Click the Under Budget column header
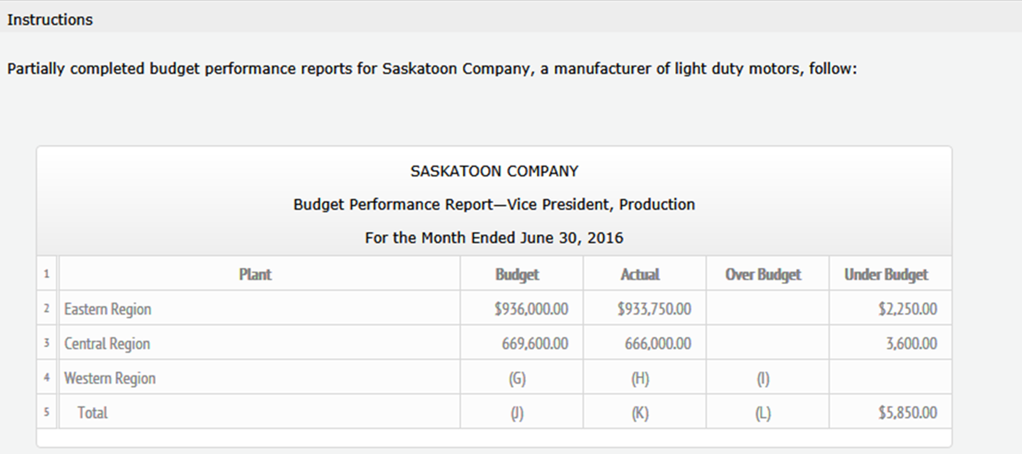This screenshot has width=1022, height=454. [x=886, y=274]
